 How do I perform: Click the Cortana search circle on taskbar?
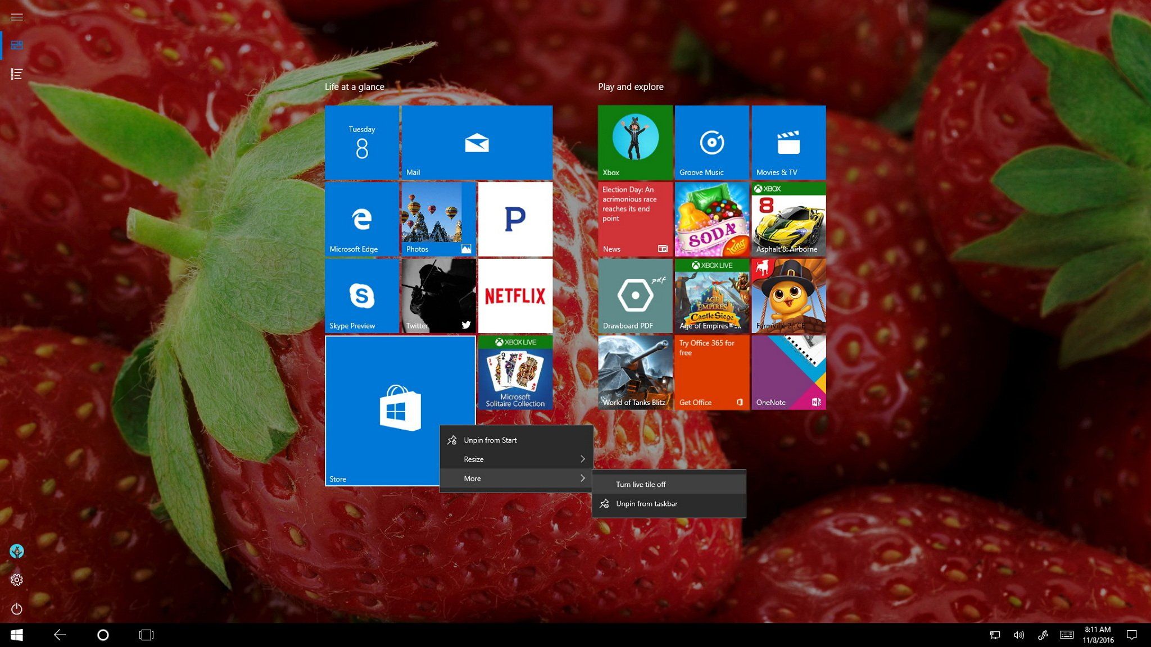point(103,635)
